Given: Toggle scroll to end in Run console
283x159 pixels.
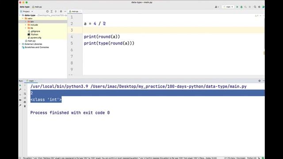Looking at the screenshot, I should 25,98.
